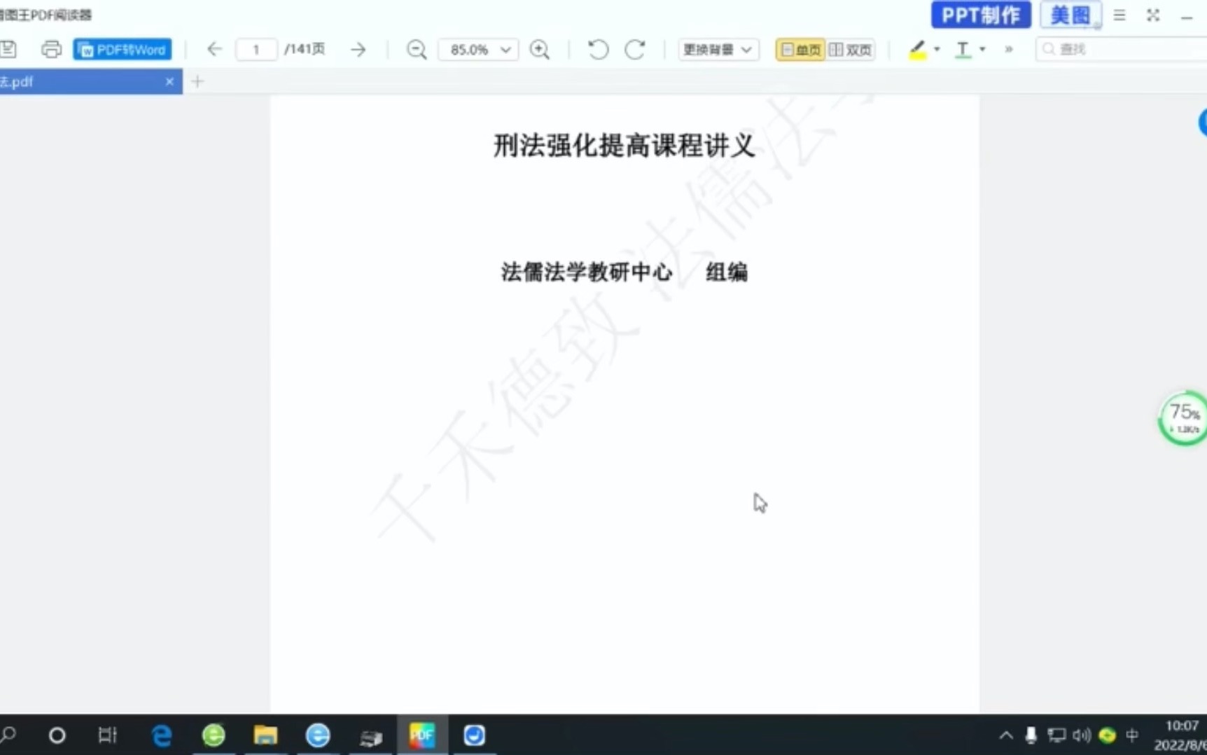Viewport: 1207px width, 755px height.
Task: Open Cortana circle on taskbar
Action: click(57, 735)
